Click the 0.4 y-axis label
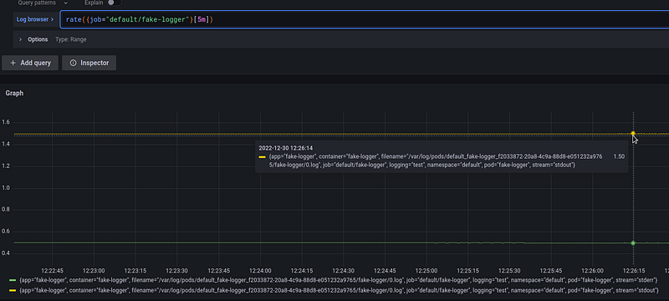The height and width of the screenshot is (301, 669). [x=6, y=253]
